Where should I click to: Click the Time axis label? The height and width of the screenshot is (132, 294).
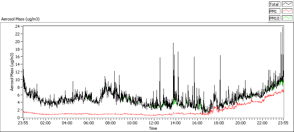click(x=153, y=128)
